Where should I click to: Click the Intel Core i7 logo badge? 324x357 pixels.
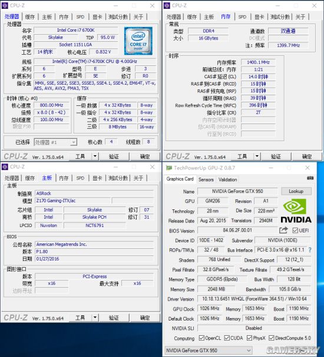pos(138,41)
